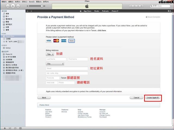
Task: Open the Controls (C) menu
Action: pyautogui.click(x=24, y=2)
